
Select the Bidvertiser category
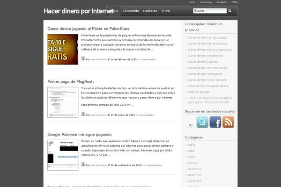(195, 175)
